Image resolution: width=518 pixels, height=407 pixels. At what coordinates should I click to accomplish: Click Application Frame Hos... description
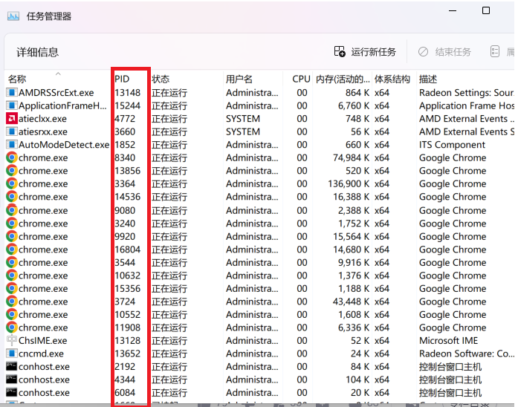tap(467, 105)
